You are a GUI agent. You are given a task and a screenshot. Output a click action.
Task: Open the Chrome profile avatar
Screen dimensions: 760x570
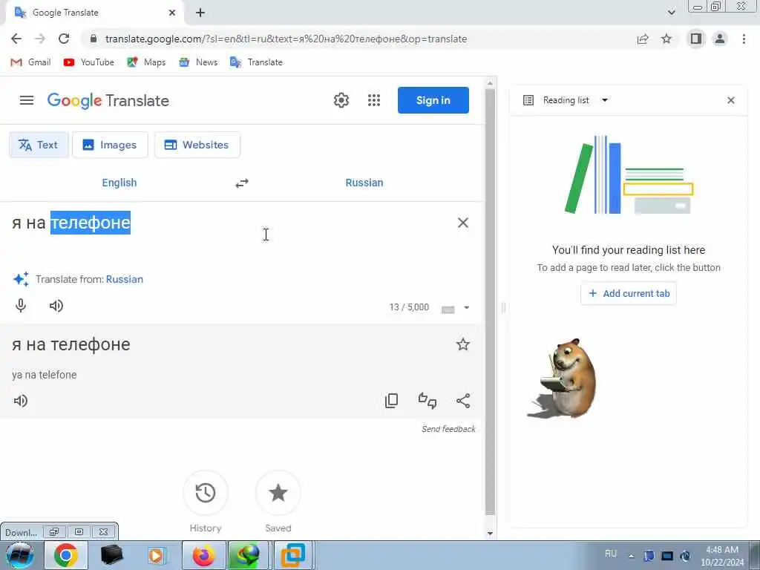tap(720, 39)
